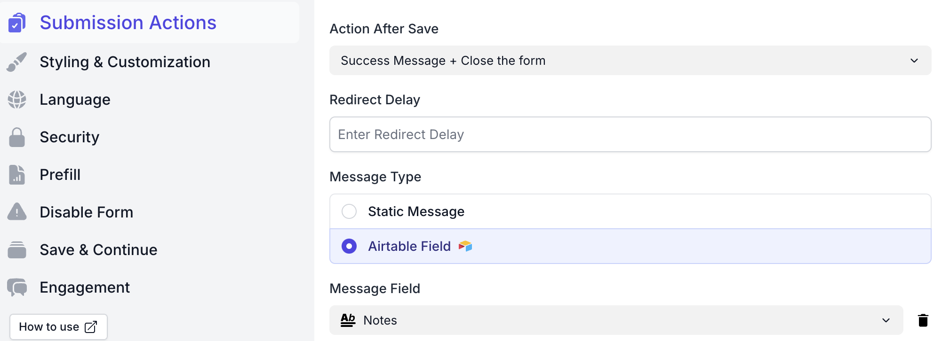The height and width of the screenshot is (341, 942).
Task: Click the Action After Save chevron arrow
Action: 914,61
